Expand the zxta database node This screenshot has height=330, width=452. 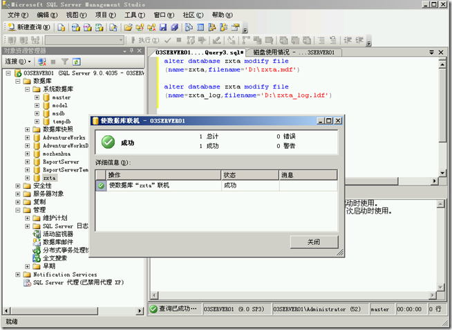pos(28,178)
